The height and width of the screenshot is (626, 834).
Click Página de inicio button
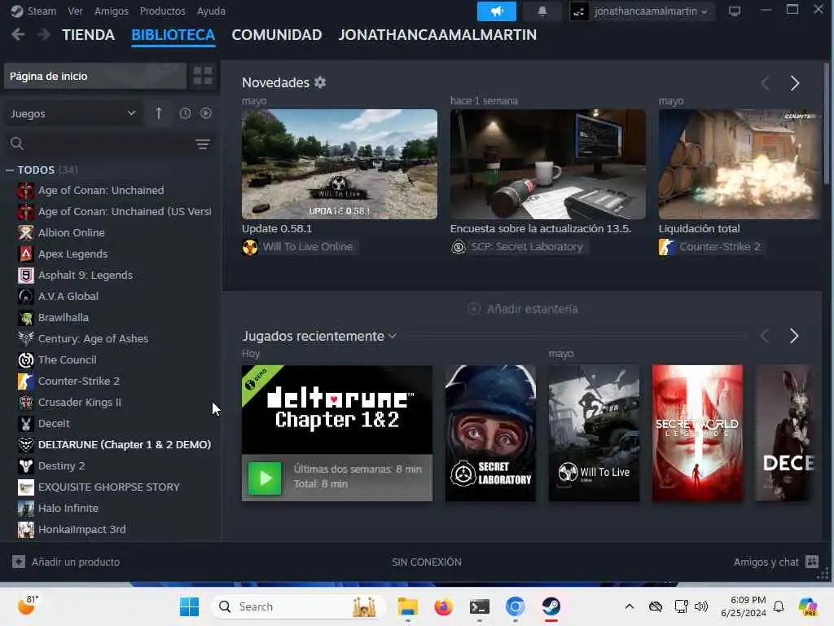tap(95, 76)
